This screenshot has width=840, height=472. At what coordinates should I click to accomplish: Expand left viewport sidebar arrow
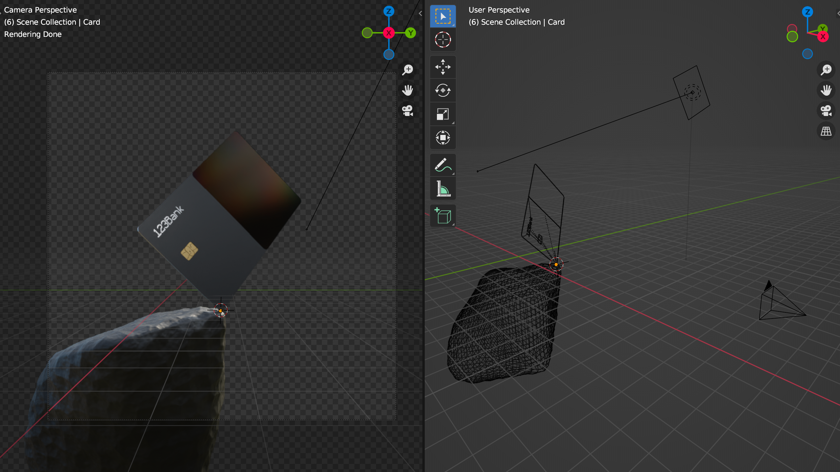click(420, 14)
